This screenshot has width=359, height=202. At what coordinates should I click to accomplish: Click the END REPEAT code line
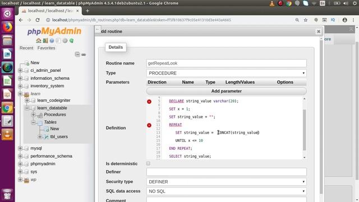pyautogui.click(x=181, y=148)
